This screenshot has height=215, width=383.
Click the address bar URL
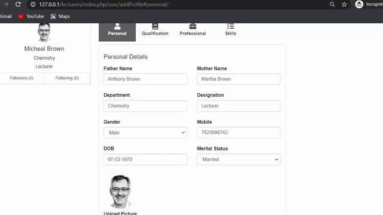(x=104, y=4)
